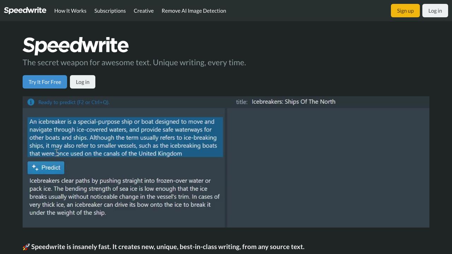Image resolution: width=452 pixels, height=254 pixels.
Task: Open the Subscriptions menu item
Action: [110, 11]
